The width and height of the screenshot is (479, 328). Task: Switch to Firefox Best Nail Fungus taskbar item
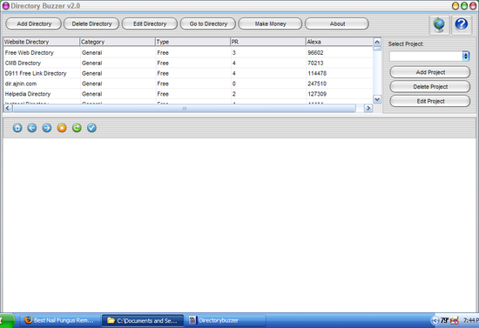(60, 320)
